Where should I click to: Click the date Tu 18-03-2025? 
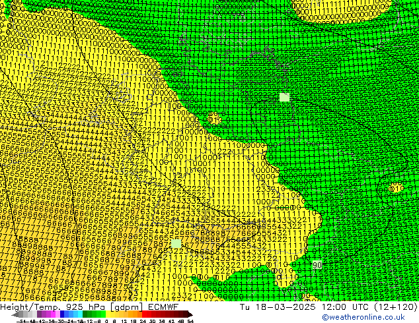pos(278,307)
